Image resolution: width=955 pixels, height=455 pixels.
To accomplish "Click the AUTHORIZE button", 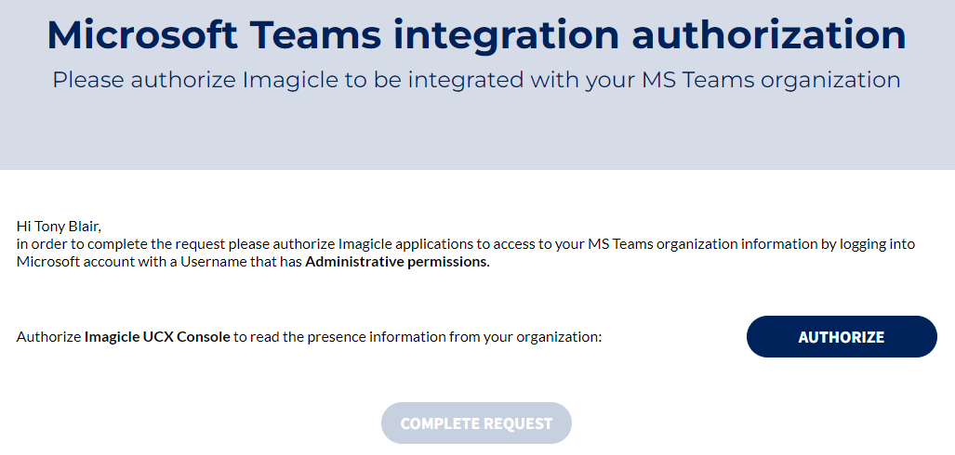I will (842, 337).
